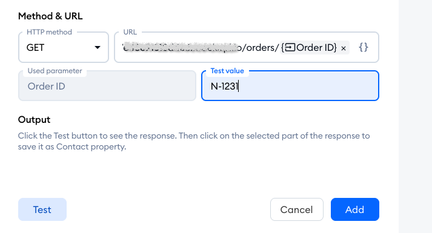This screenshot has height=233, width=432.
Task: Cancel the request setup
Action: [297, 209]
